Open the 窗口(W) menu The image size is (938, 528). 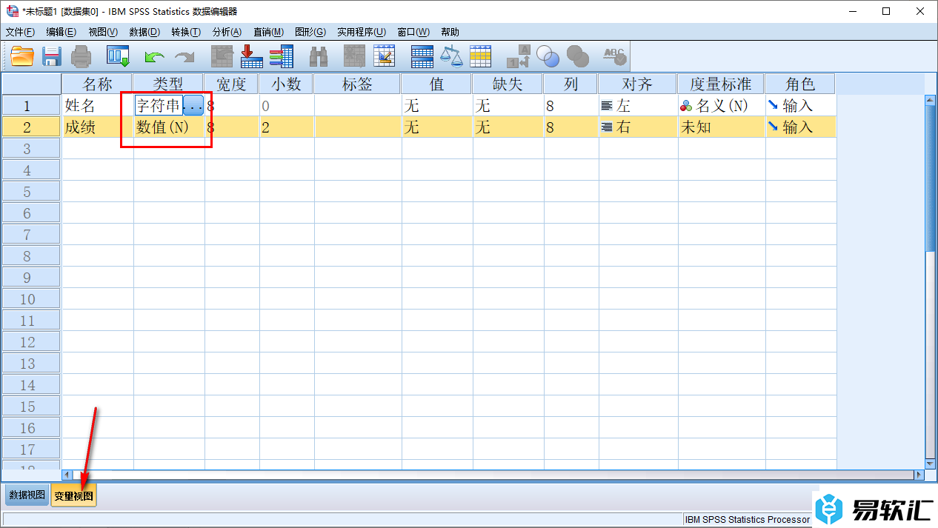(413, 32)
